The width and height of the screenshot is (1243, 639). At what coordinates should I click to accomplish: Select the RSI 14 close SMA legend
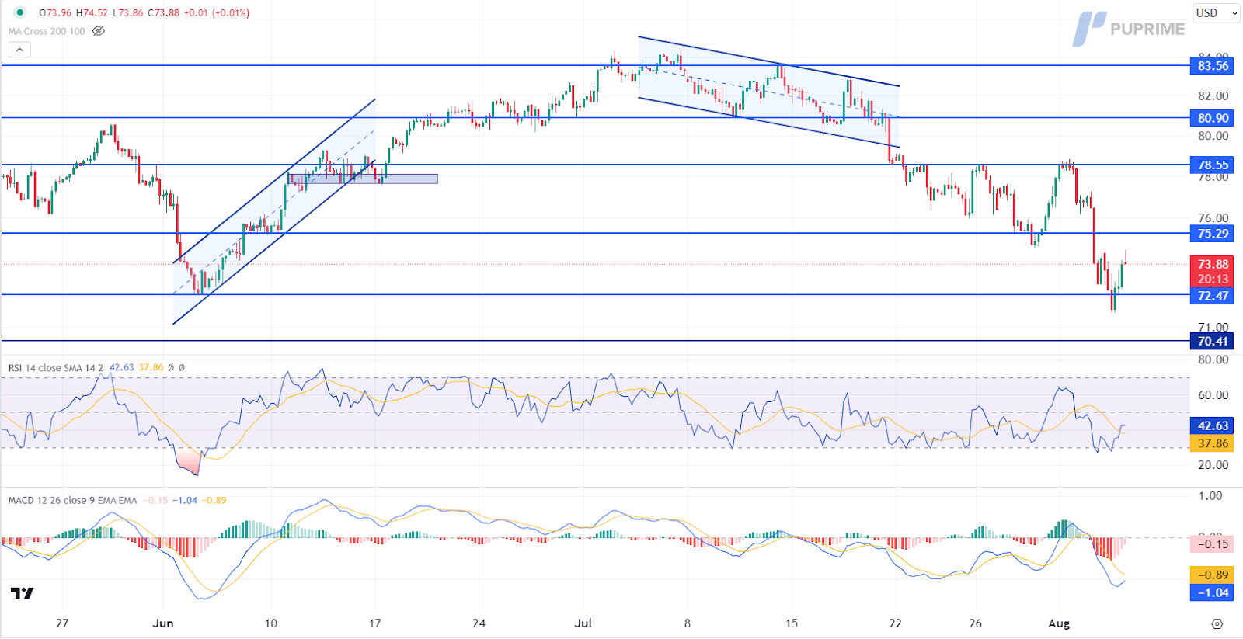(55, 367)
